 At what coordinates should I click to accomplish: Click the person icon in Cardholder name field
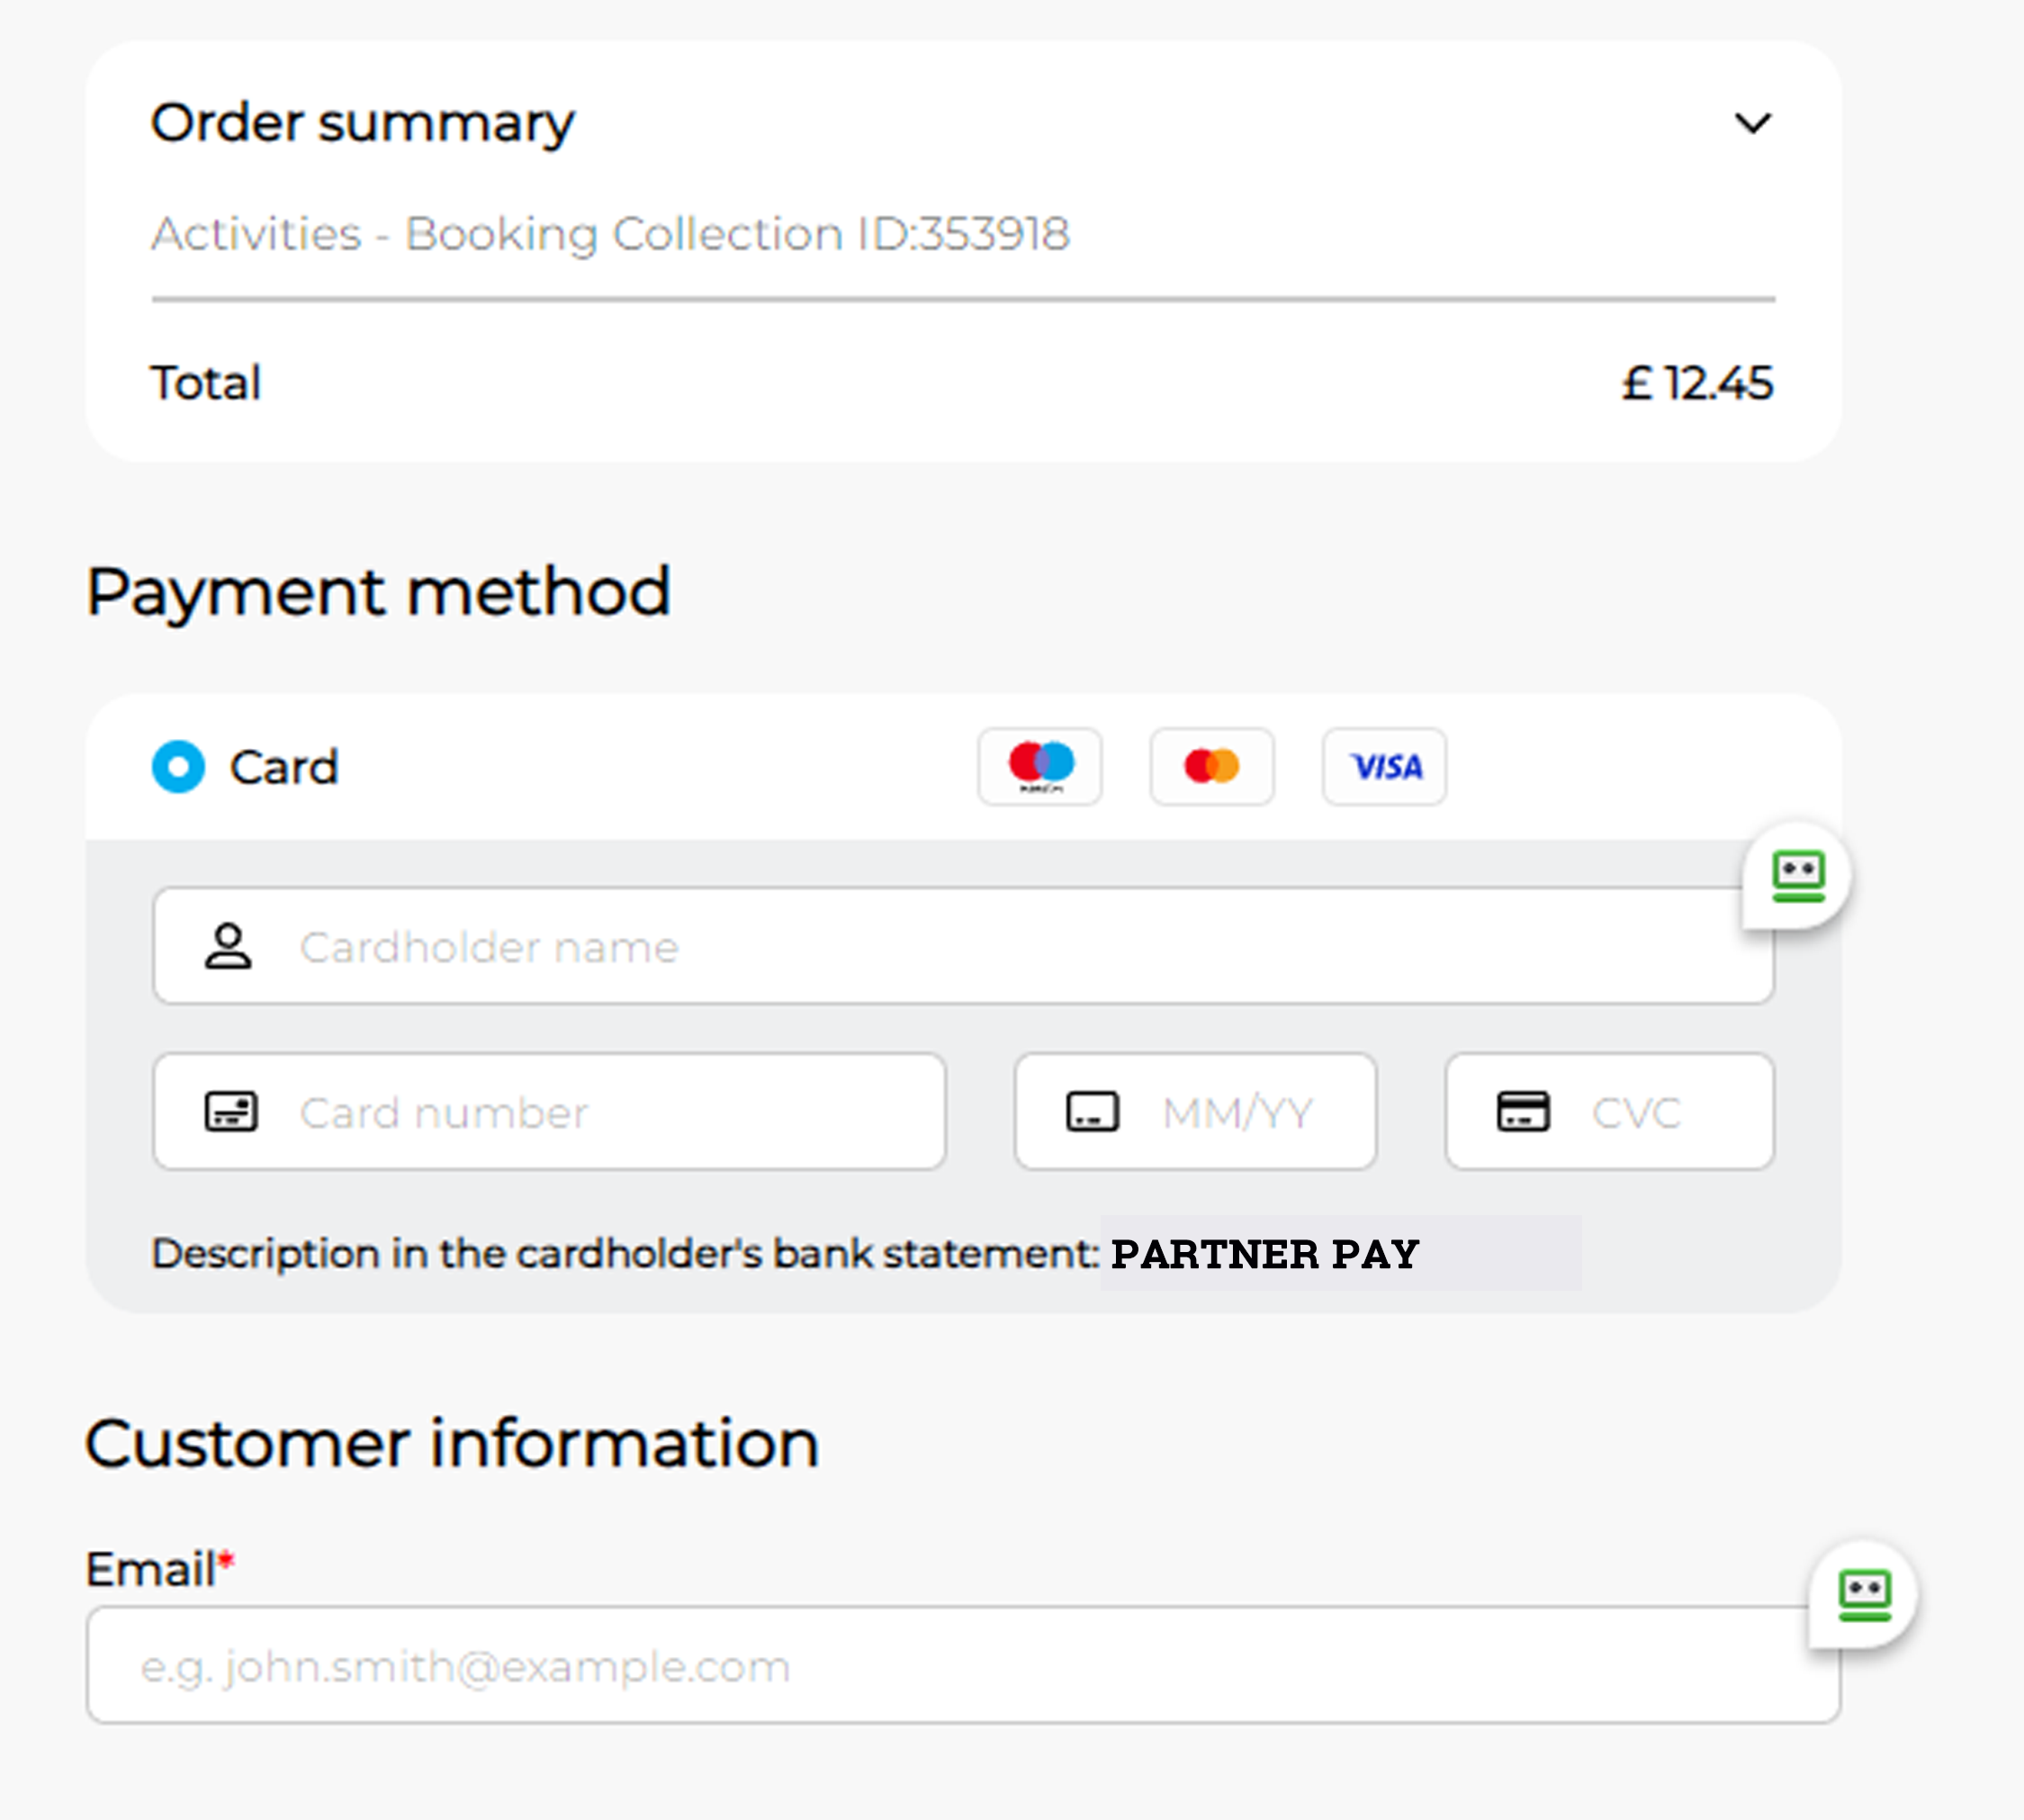pos(228,946)
